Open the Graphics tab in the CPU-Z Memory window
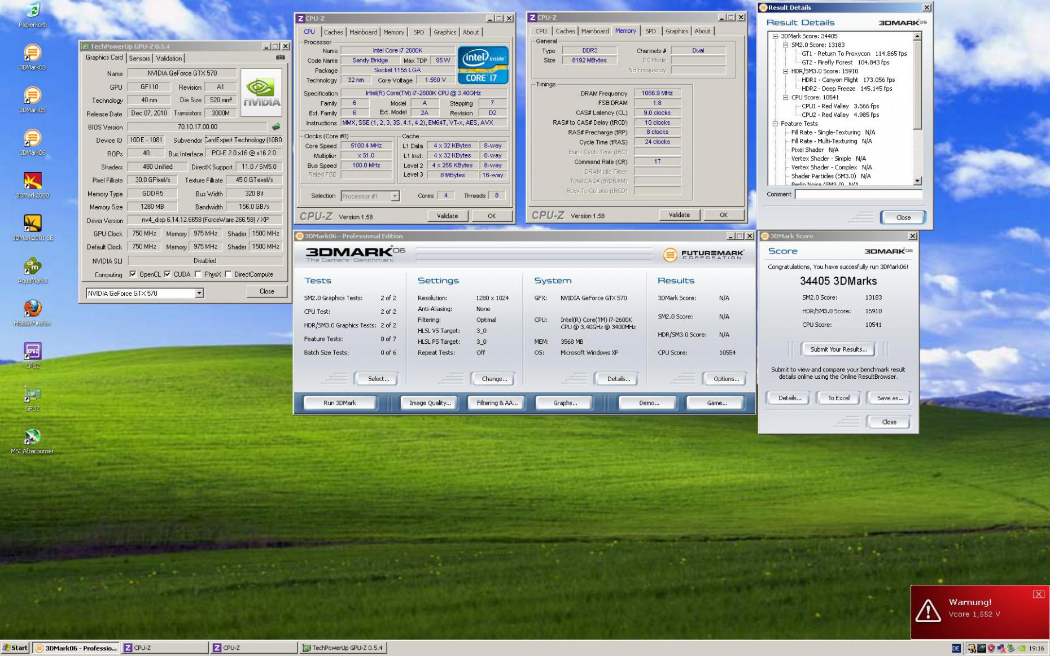Image resolution: width=1050 pixels, height=656 pixels. 676,31
